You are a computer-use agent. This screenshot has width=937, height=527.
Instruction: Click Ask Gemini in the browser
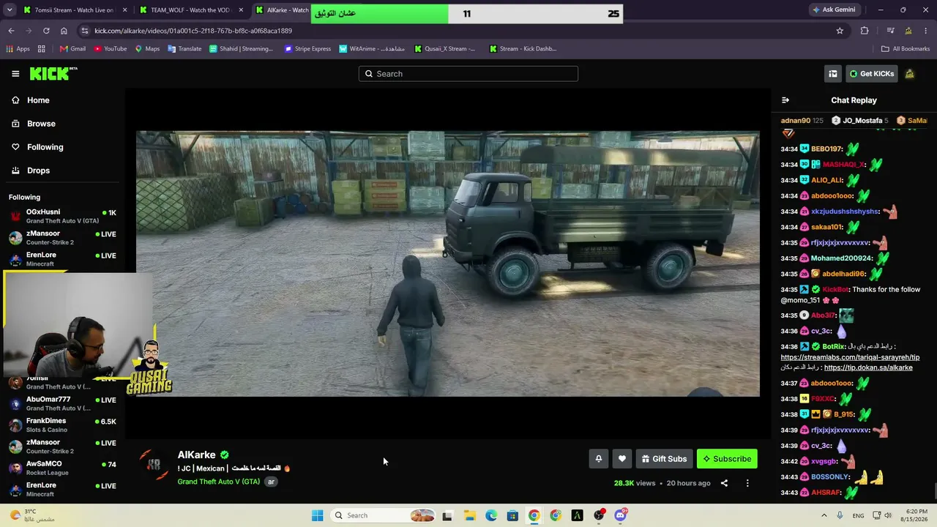pyautogui.click(x=833, y=10)
